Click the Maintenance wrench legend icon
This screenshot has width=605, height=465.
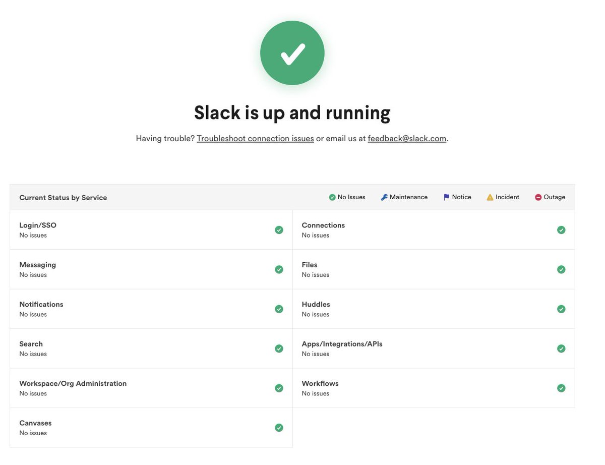point(384,197)
